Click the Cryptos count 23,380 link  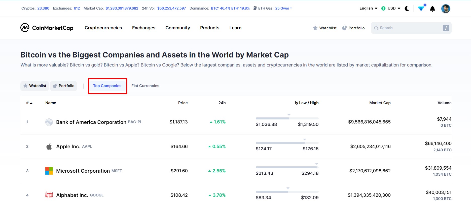coord(43,8)
